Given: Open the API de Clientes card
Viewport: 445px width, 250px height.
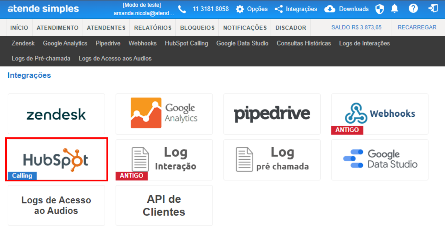Looking at the screenshot, I should pos(164,206).
